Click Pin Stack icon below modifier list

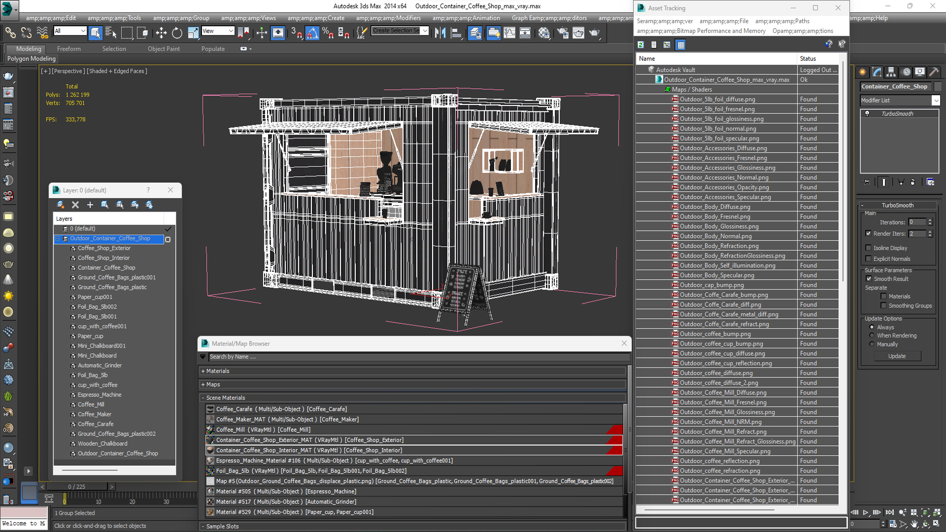pyautogui.click(x=867, y=182)
